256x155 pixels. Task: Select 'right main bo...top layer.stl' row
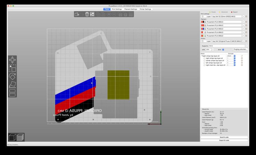(x=215, y=65)
